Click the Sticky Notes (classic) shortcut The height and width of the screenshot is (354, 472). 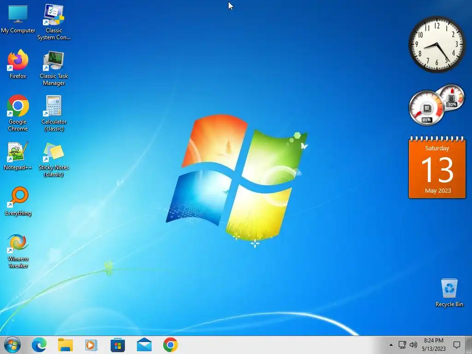[53, 159]
